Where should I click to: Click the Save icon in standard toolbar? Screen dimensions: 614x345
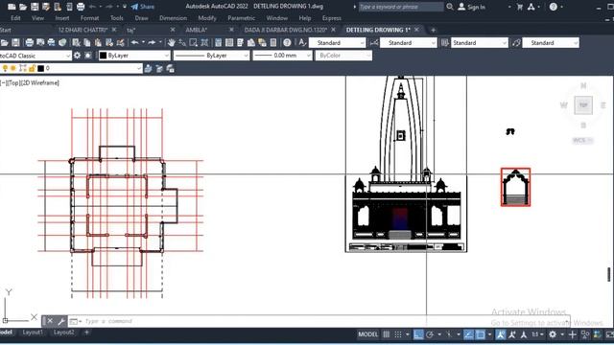(x=15, y=42)
